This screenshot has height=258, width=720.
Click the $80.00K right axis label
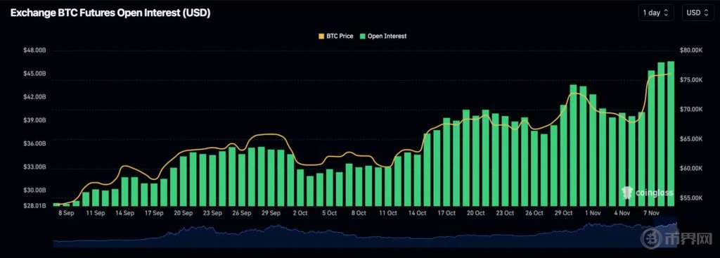pyautogui.click(x=692, y=50)
